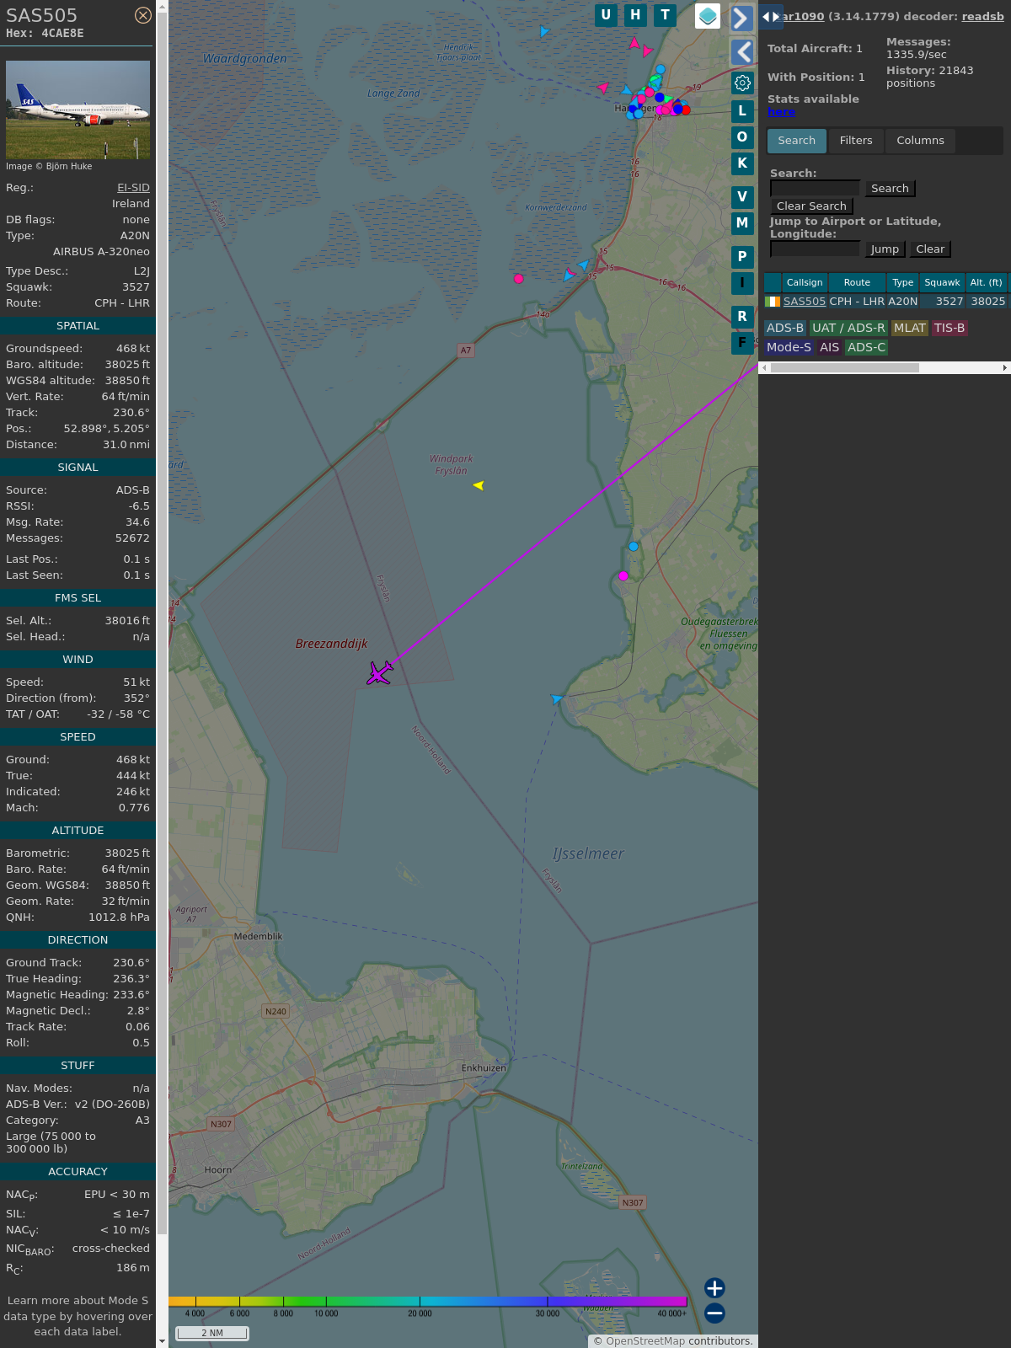1011x1348 pixels.
Task: Open the EI-SID registration link
Action: click(x=133, y=188)
